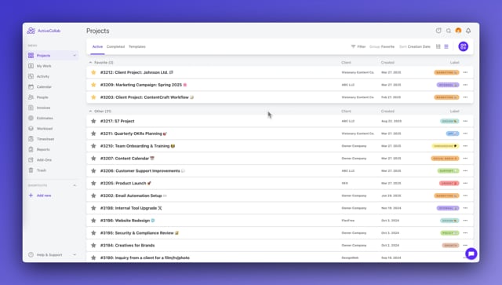Collapse the Favorite group
Image resolution: width=502 pixels, height=285 pixels.
pyautogui.click(x=90, y=63)
